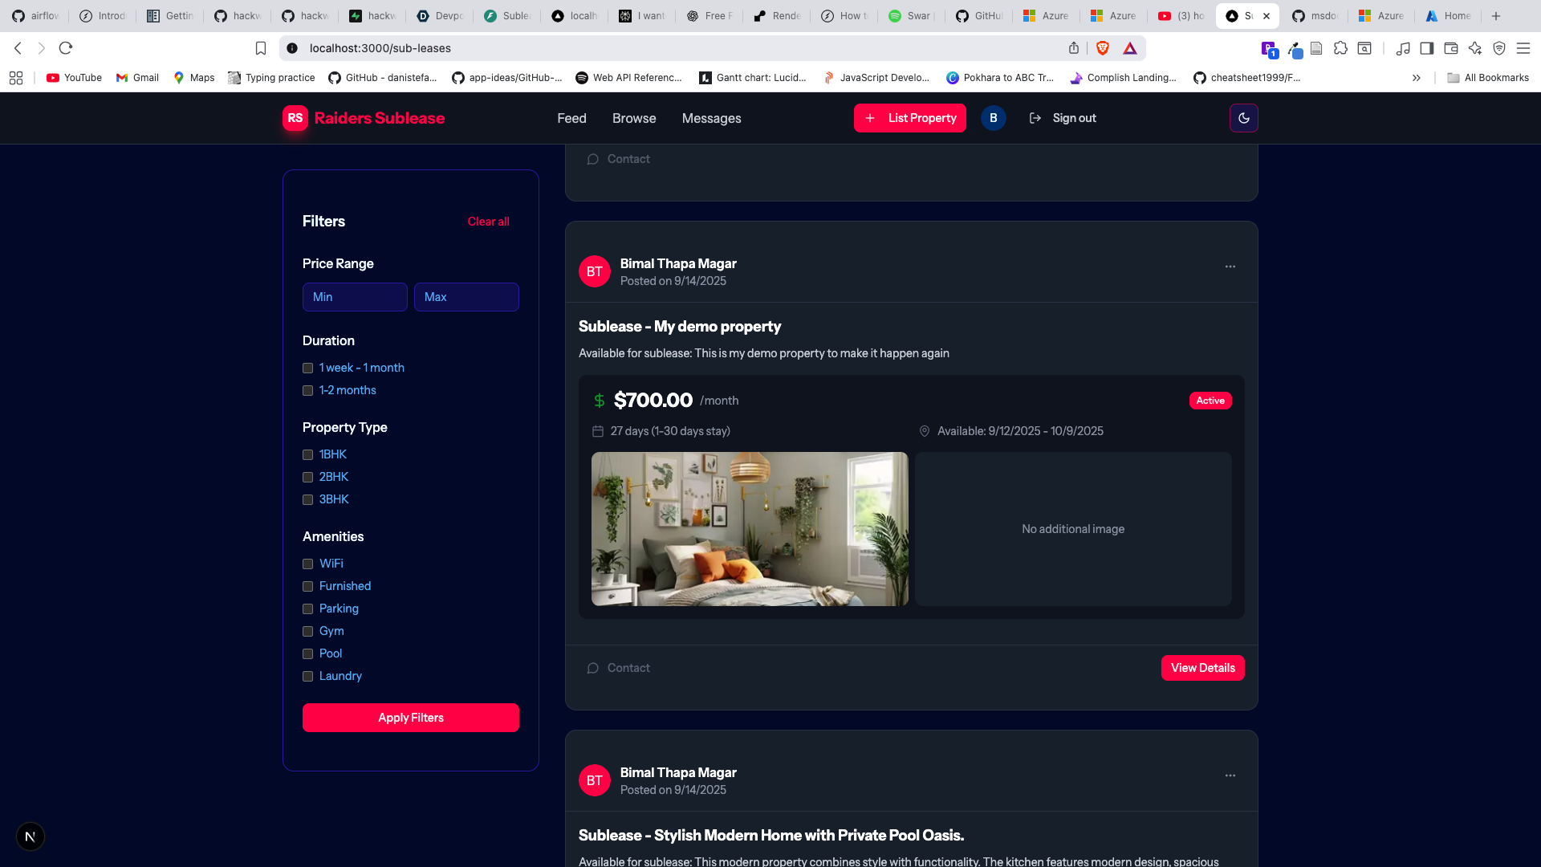Enable the 2BHK property type filter

point(307,478)
